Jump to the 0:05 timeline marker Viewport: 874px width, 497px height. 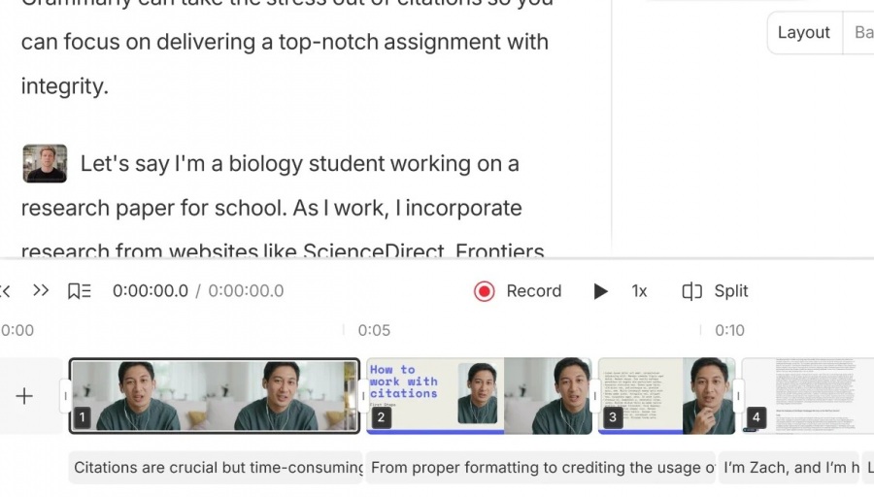click(374, 330)
